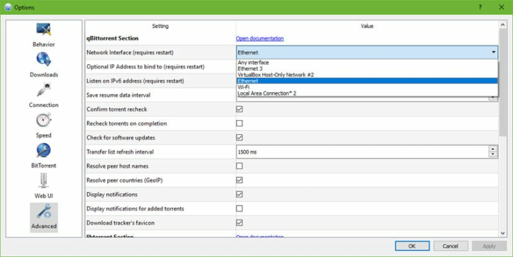The height and width of the screenshot is (257, 513).
Task: Toggle Resolve peer countries (GeoIP) checkbox
Action: point(239,180)
